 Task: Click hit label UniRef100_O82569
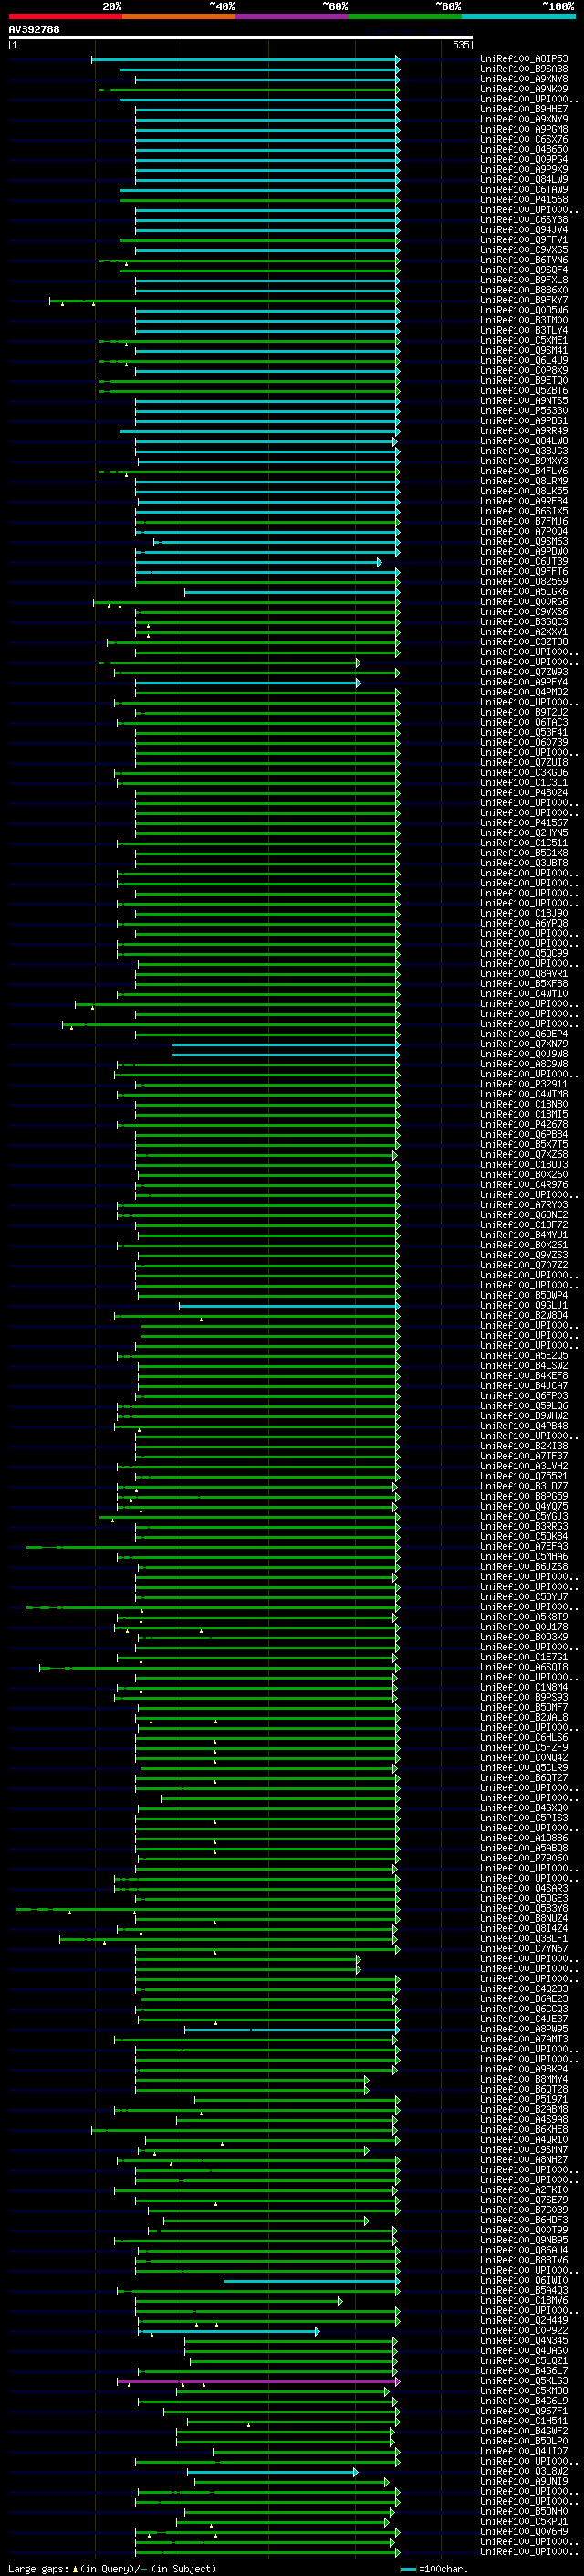pos(524,581)
